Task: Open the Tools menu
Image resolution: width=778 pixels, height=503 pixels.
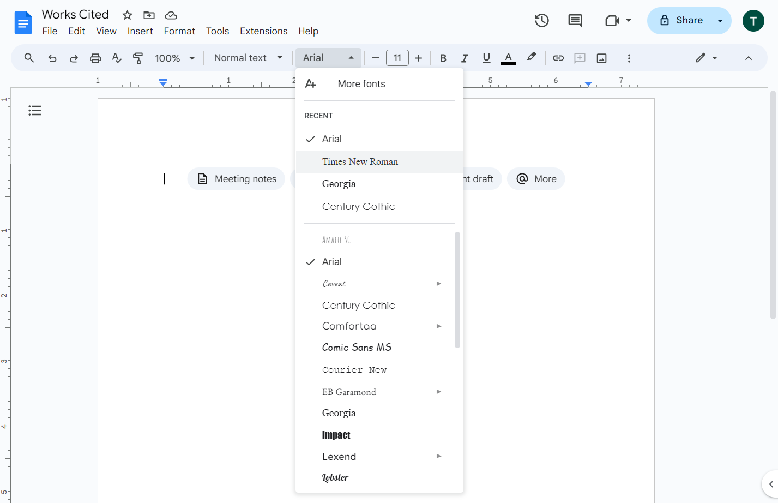Action: (218, 31)
